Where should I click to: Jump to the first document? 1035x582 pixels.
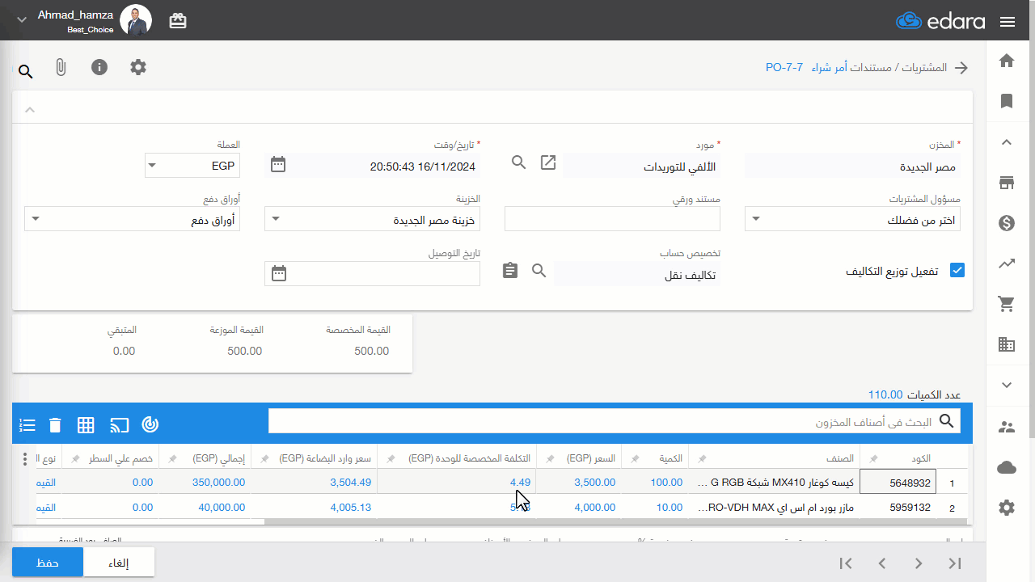pos(846,563)
